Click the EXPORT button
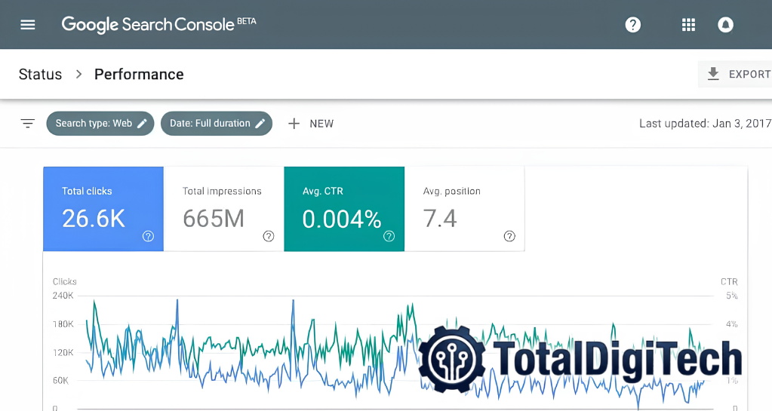Image resolution: width=772 pixels, height=411 pixels. click(735, 75)
